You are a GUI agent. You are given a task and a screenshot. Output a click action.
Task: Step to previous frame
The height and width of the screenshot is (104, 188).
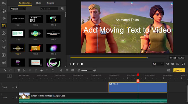pyautogui.click(x=70, y=64)
